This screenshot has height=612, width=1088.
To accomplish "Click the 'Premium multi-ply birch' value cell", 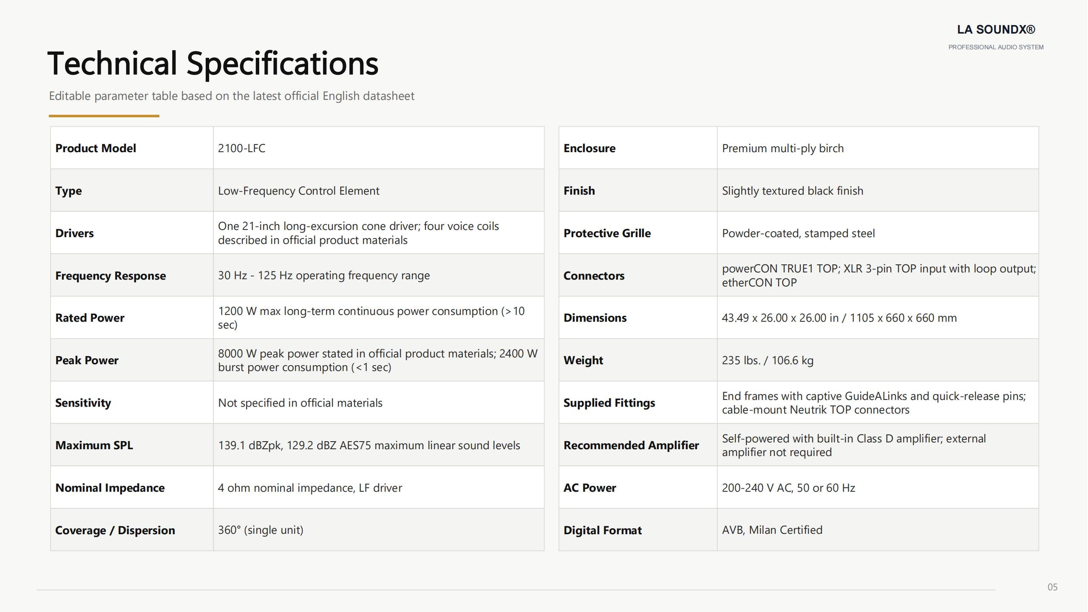I will [x=878, y=148].
